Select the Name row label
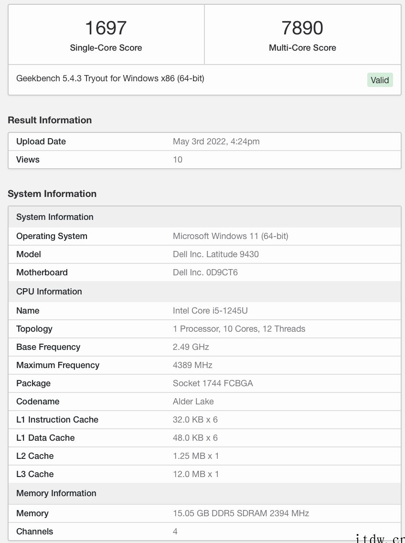 coord(28,311)
